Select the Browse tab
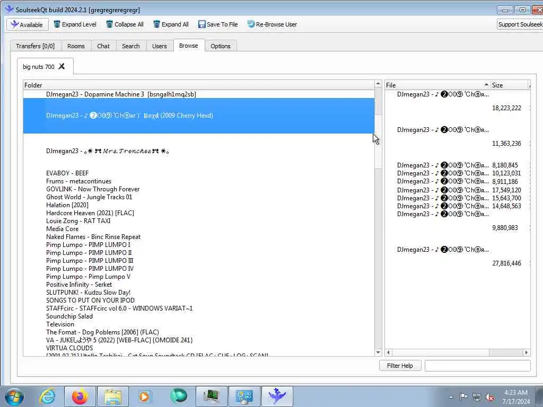 (189, 46)
